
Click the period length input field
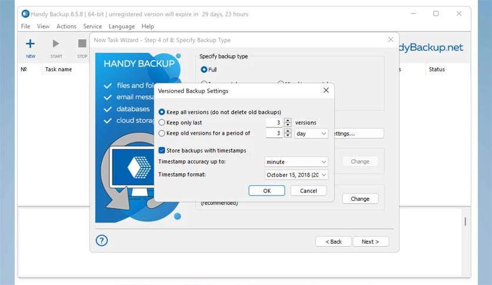(274, 133)
